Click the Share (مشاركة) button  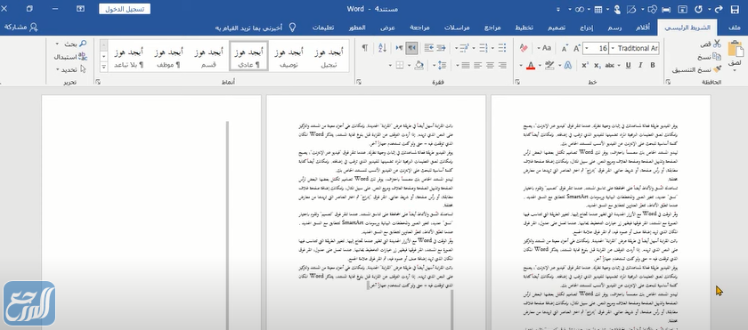point(21,28)
